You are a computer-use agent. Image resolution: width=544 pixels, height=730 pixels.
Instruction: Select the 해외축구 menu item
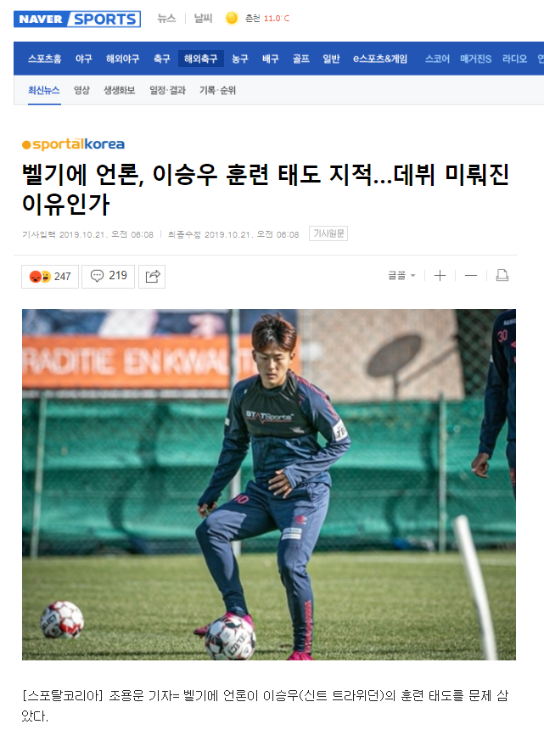(x=200, y=59)
